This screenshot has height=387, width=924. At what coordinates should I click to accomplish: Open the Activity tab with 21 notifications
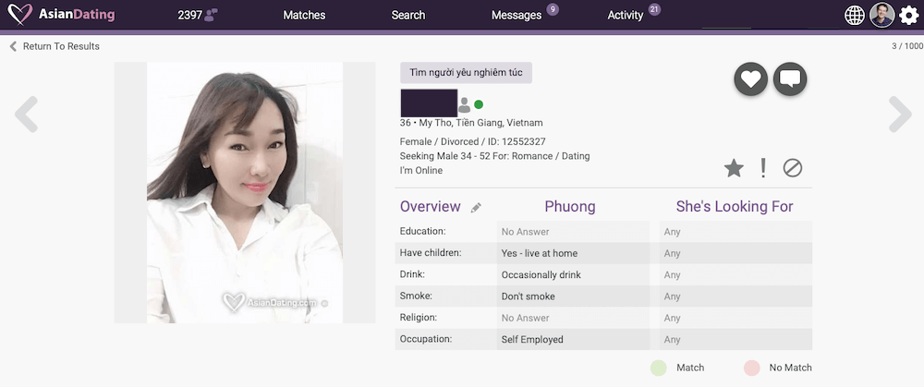(x=626, y=16)
